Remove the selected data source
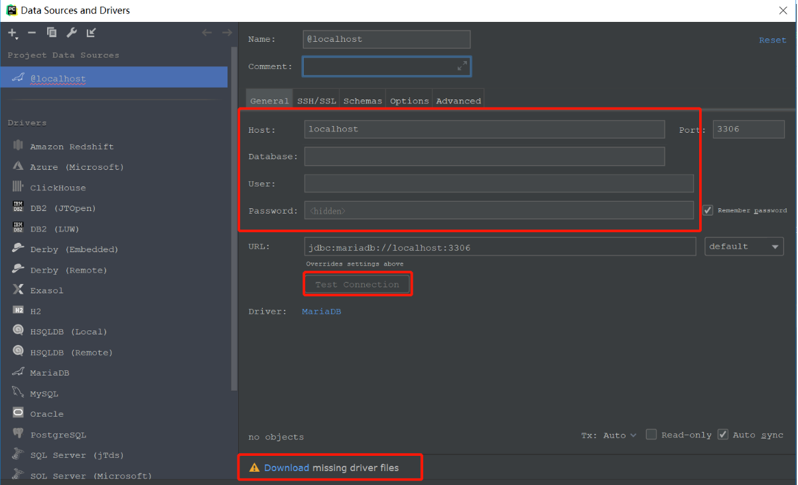Screen dimensions: 798x485 [x=31, y=32]
